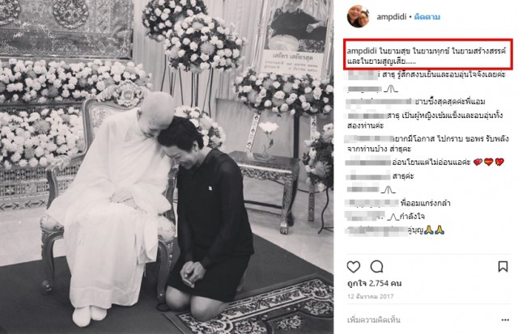
Task: Click comment with three heart emojis
Action: pyautogui.click(x=424, y=162)
